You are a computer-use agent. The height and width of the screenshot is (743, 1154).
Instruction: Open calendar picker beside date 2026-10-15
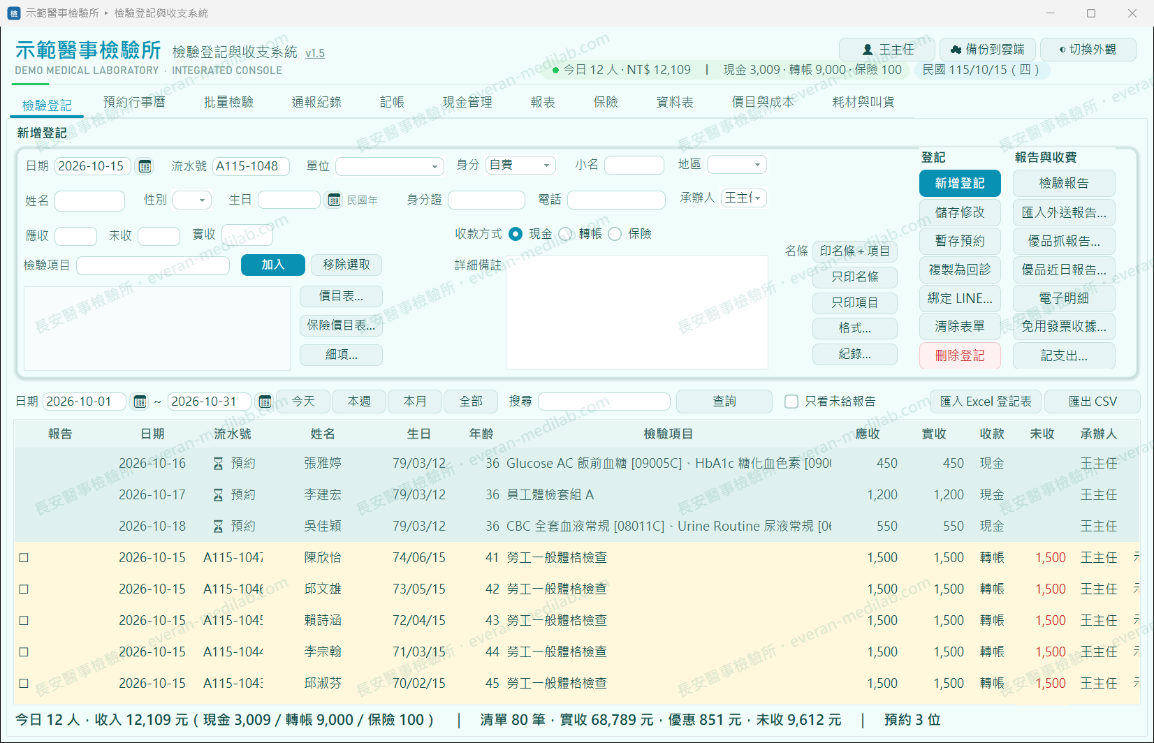145,166
